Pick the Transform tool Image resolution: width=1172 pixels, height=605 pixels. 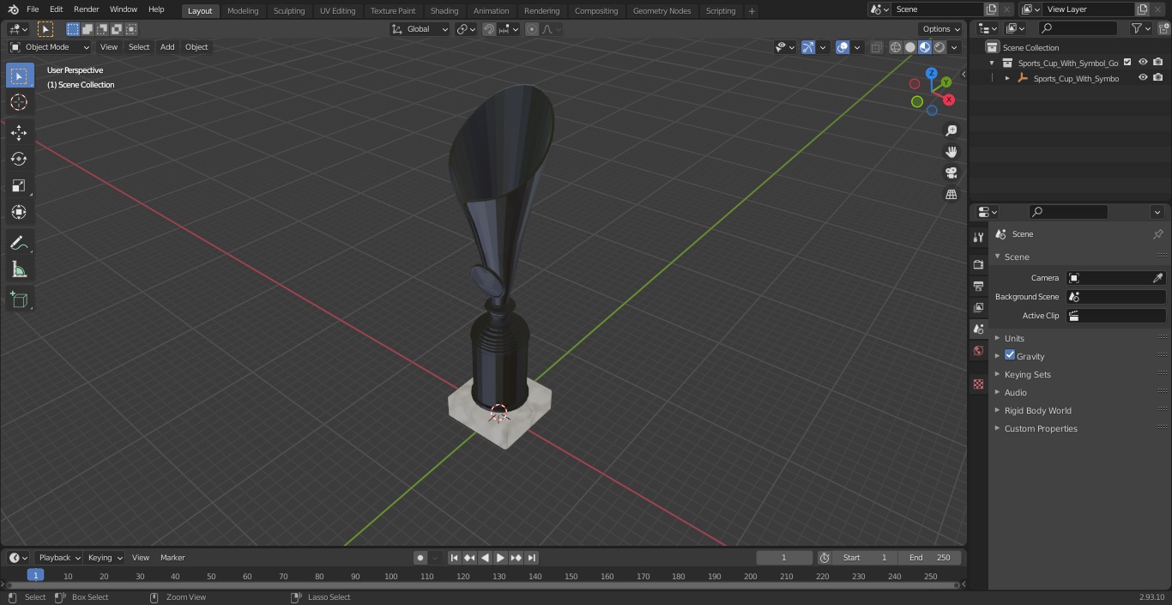click(19, 212)
